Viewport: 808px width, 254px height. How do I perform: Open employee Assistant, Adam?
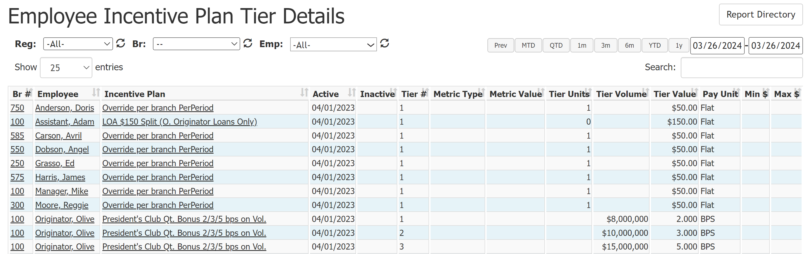pos(65,122)
